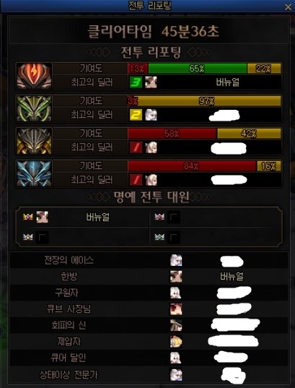Click the 클리어타임 45분36초 header

pos(153,31)
